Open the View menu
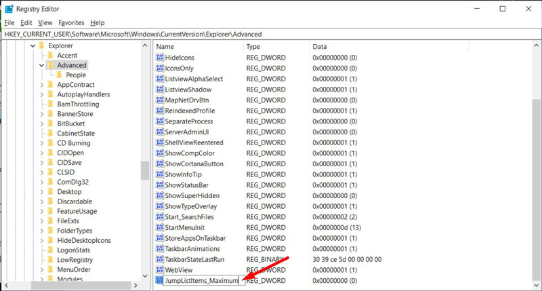The image size is (542, 291). pyautogui.click(x=45, y=23)
